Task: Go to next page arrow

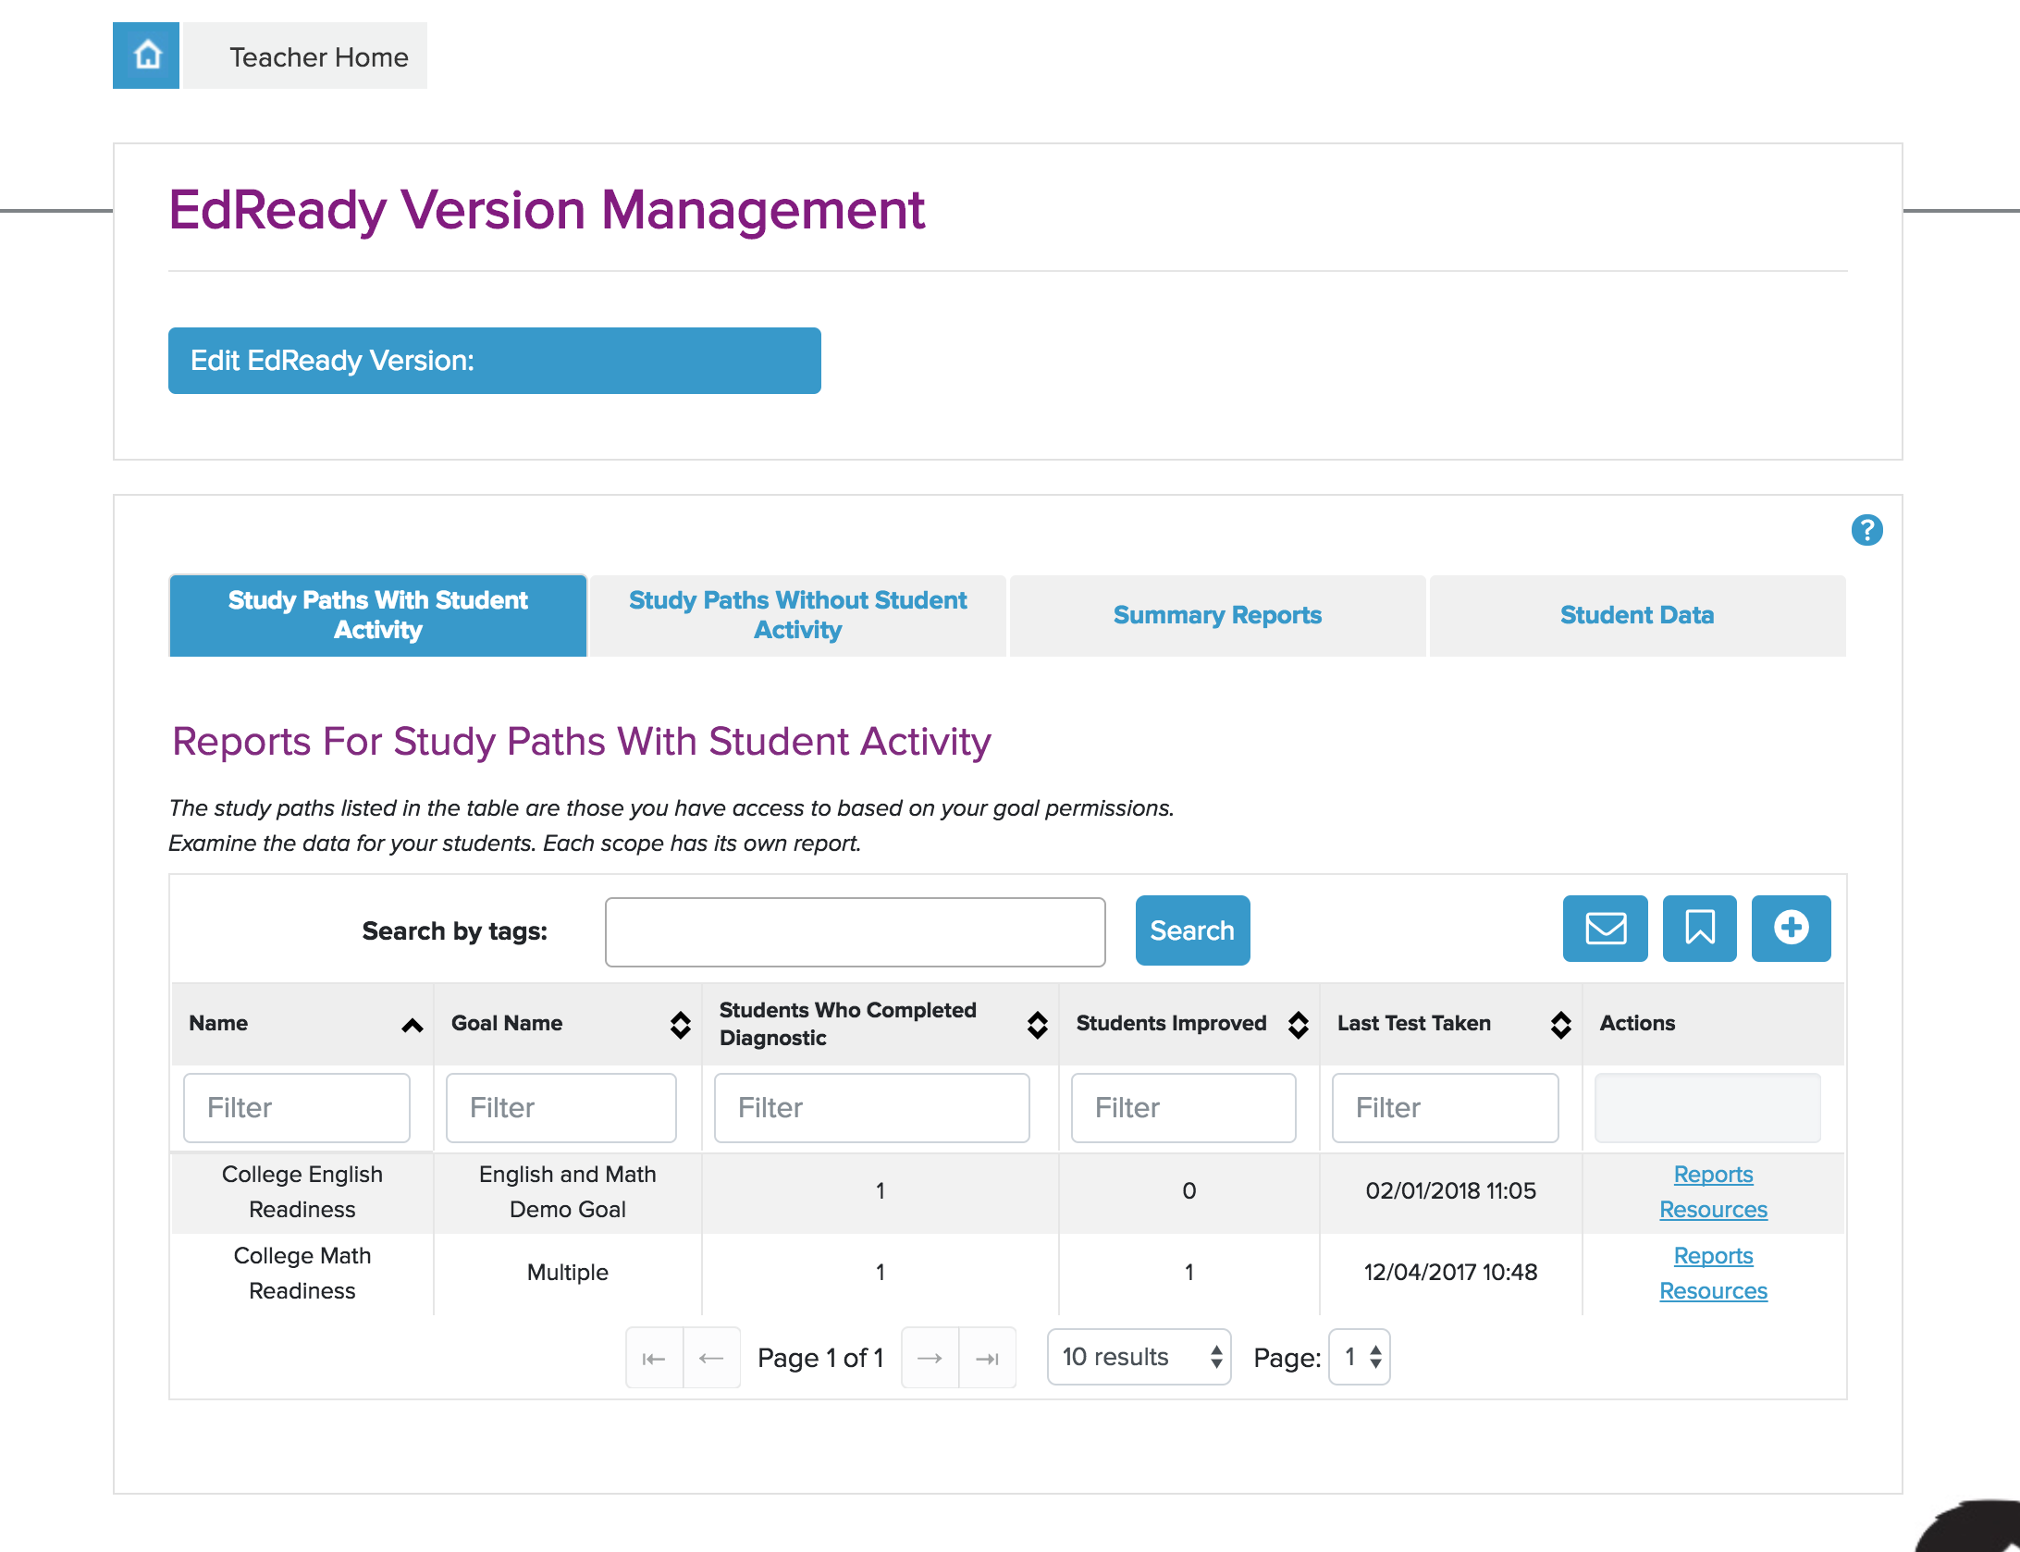Action: pos(930,1358)
